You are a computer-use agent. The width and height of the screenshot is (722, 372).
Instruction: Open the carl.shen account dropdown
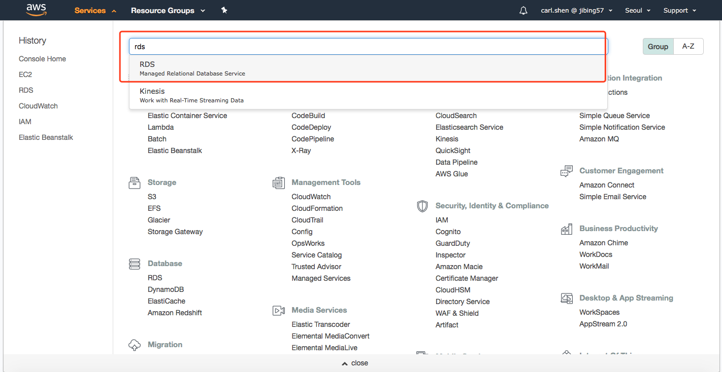[577, 11]
